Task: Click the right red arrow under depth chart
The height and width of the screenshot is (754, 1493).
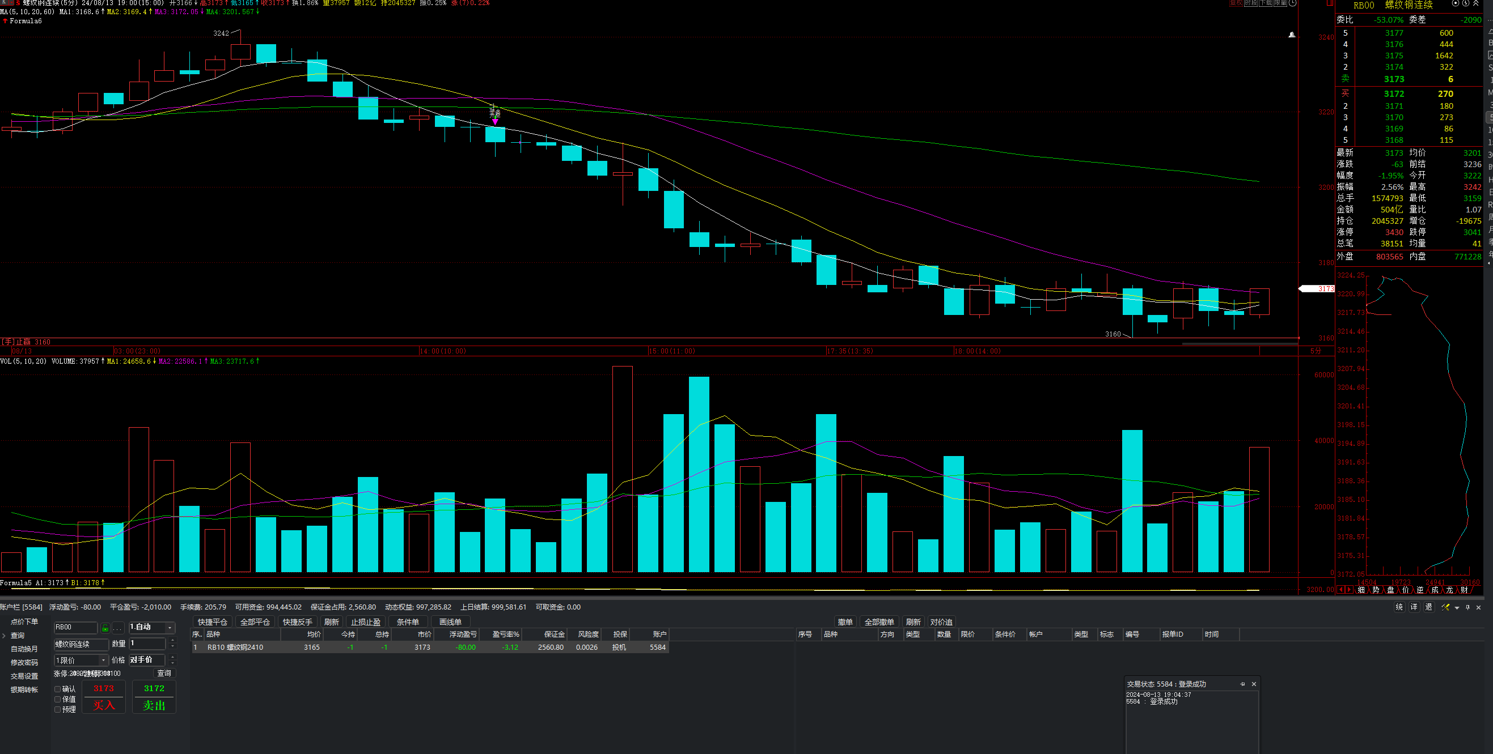Action: tap(1350, 590)
